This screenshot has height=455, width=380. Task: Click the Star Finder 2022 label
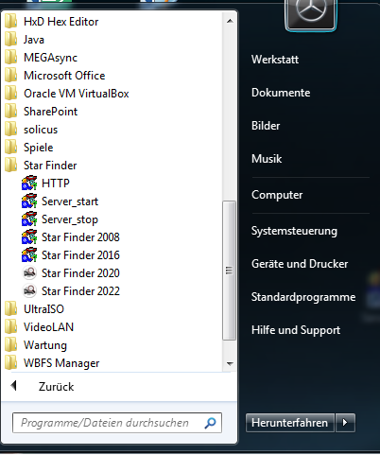[x=80, y=291]
